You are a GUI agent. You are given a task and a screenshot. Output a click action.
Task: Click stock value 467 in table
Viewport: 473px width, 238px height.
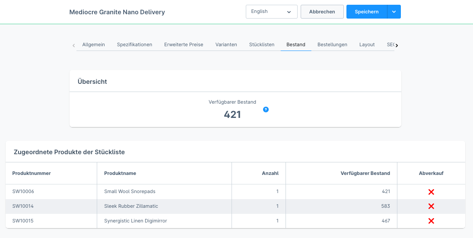[385, 221]
